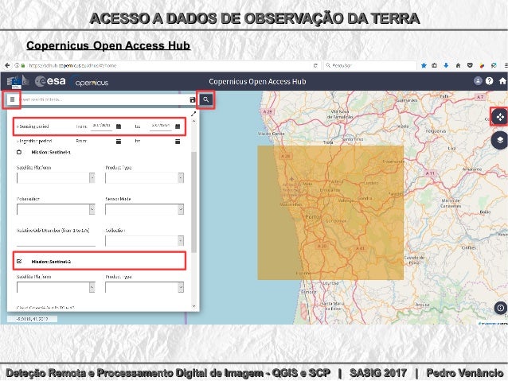Open the help question mark icon
The height and width of the screenshot is (381, 508).
coord(489,81)
